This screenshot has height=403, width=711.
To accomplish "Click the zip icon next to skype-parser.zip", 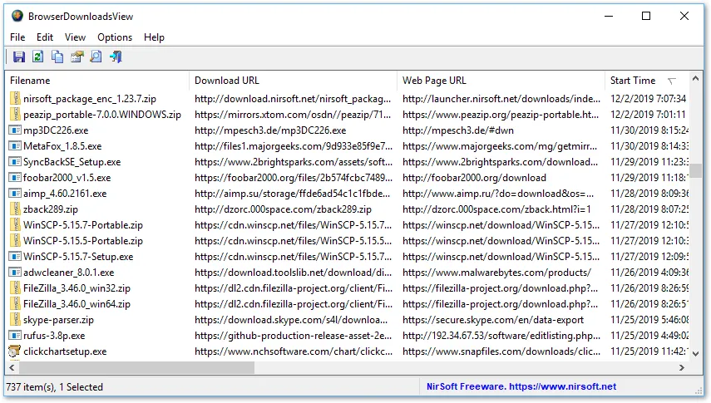I will point(16,320).
